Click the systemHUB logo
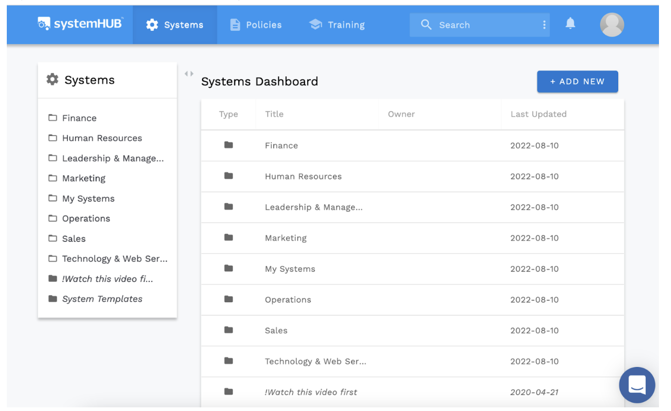The width and height of the screenshot is (671, 411). click(x=80, y=24)
